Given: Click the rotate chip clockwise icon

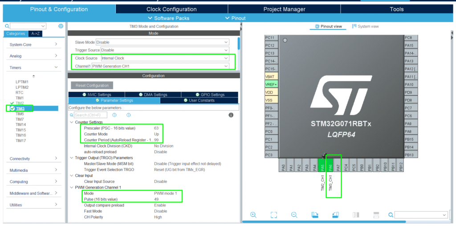Looking at the screenshot, I should [x=315, y=215].
